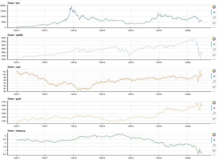Image resolution: width=217 pixels, height=160 pixels.
Task: Toggle the Pan tool for the sp500 chart
Action: tap(214, 44)
